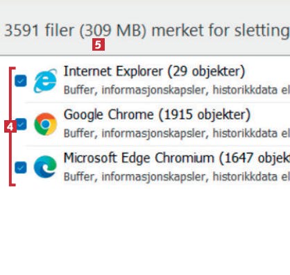This screenshot has width=290, height=275.
Task: Click the red number 5 marker
Action: (99, 44)
